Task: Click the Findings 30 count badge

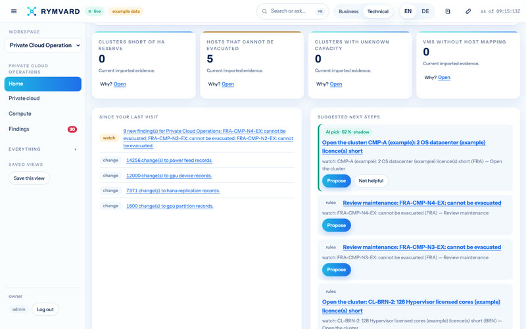Action: point(72,129)
